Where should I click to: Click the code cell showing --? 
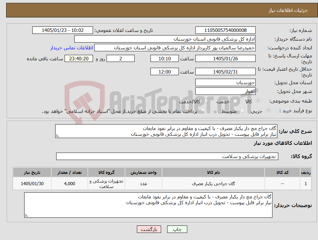tap(282, 184)
